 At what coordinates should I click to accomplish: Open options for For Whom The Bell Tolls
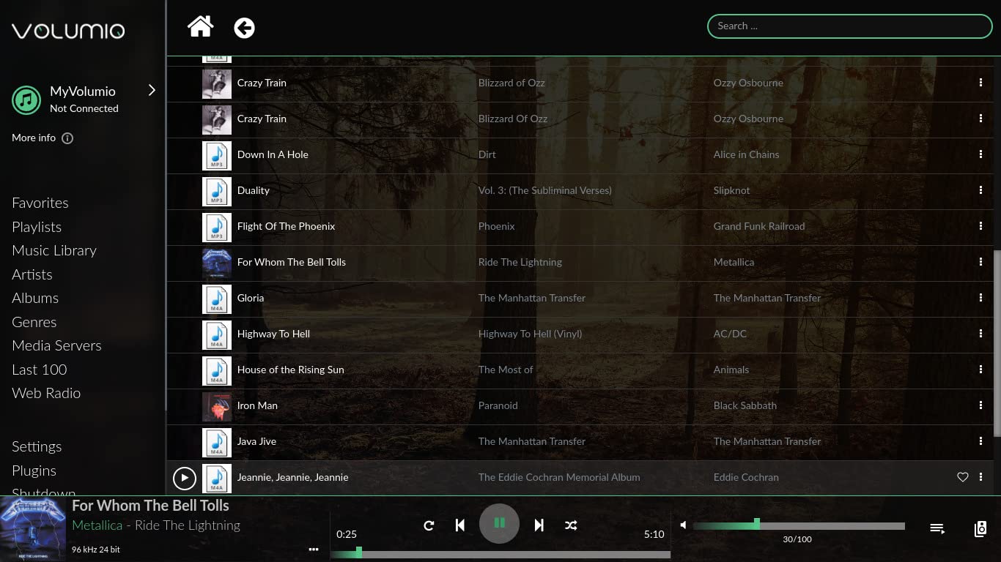click(980, 262)
